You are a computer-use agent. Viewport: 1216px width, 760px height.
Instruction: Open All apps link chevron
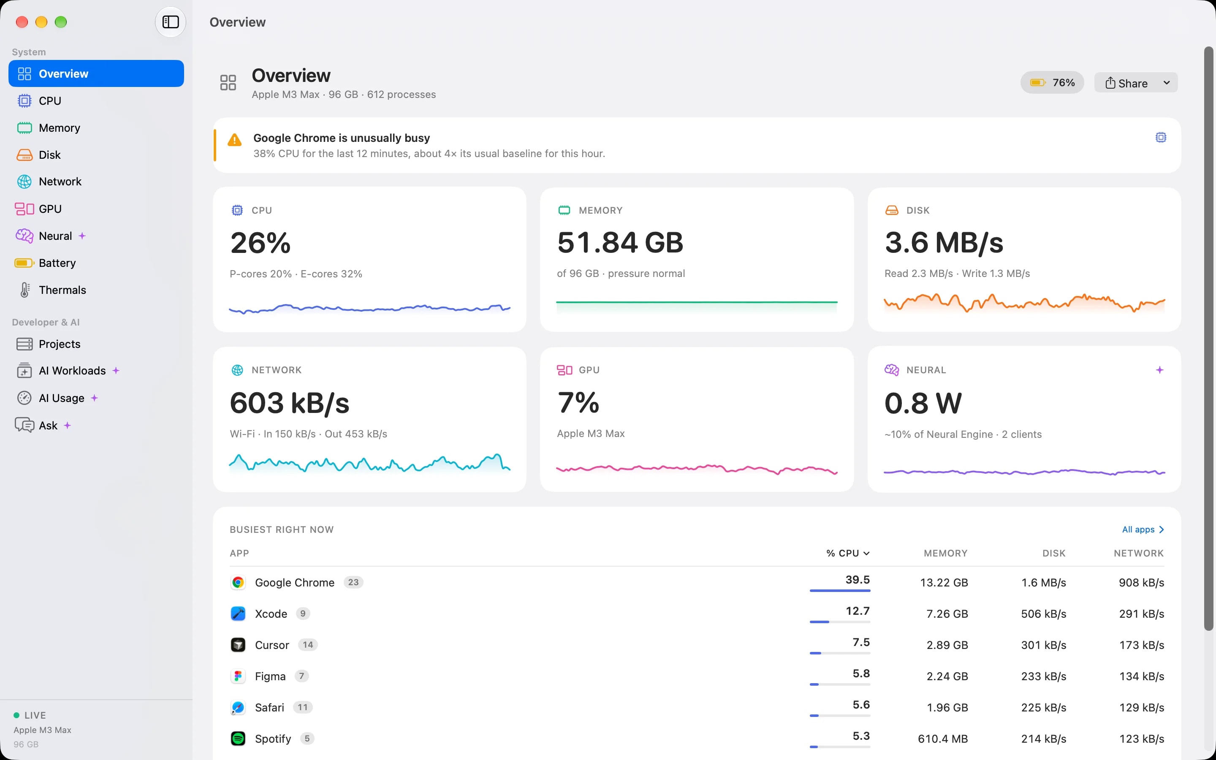(x=1161, y=529)
